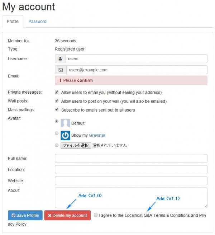Click the default avatar silhouette image

pyautogui.click(x=65, y=123)
